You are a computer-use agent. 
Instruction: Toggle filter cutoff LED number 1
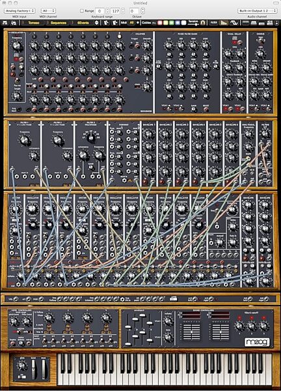click(239, 318)
